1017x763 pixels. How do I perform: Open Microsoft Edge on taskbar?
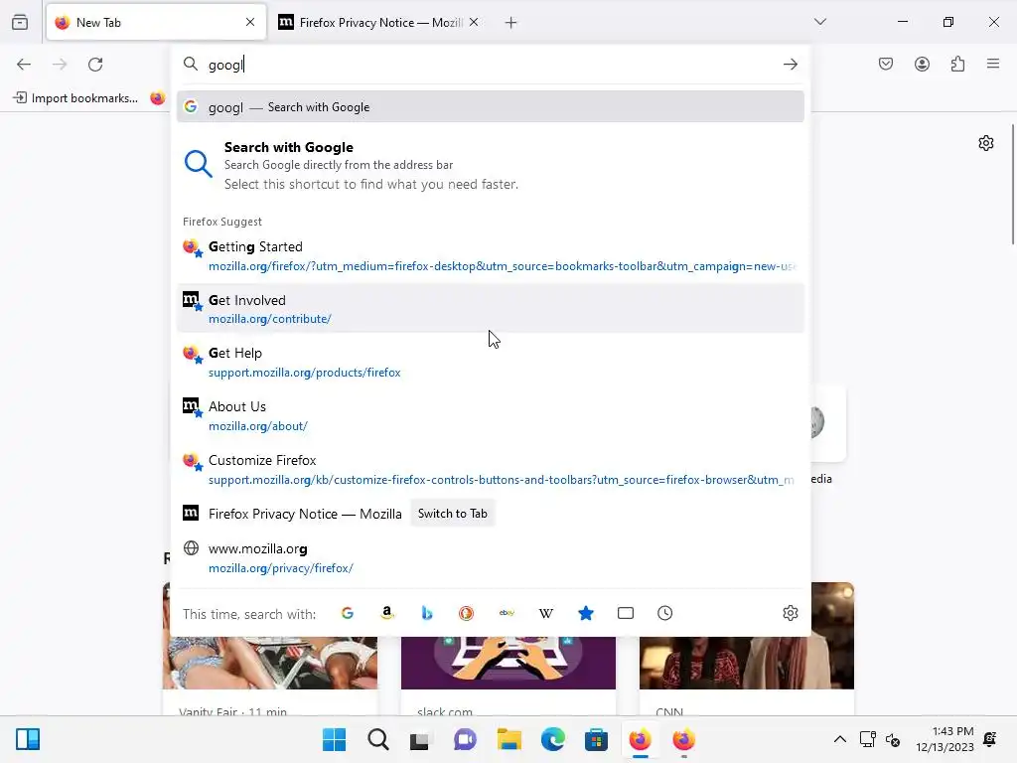(x=552, y=739)
